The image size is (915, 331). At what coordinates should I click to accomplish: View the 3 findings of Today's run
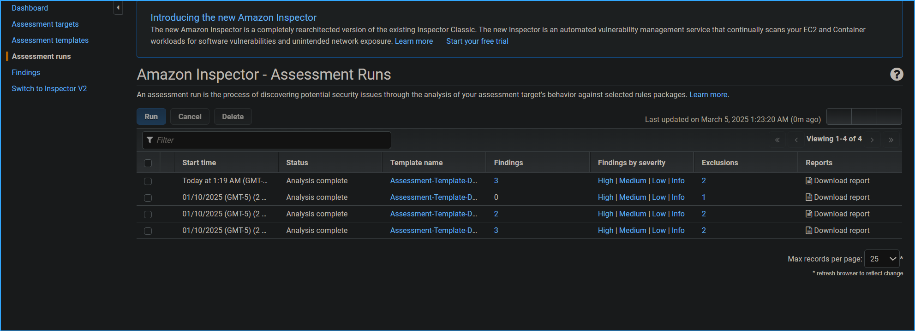coord(496,181)
